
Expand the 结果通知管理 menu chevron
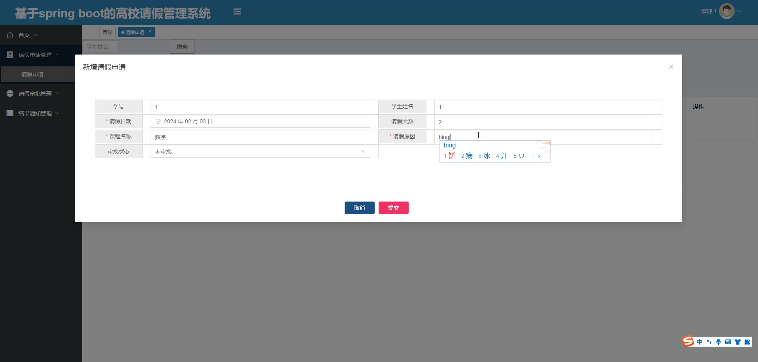pos(57,113)
